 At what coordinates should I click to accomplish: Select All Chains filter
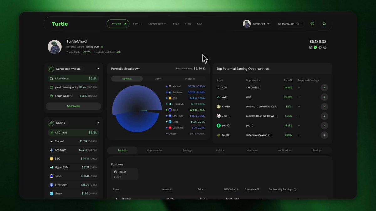[x=73, y=133]
